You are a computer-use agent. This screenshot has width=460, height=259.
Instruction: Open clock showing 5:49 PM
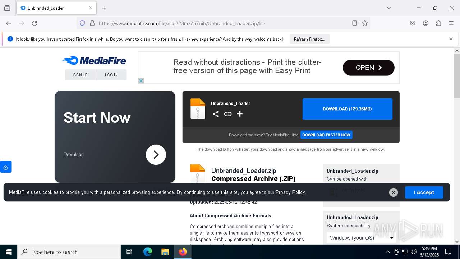coord(429,252)
